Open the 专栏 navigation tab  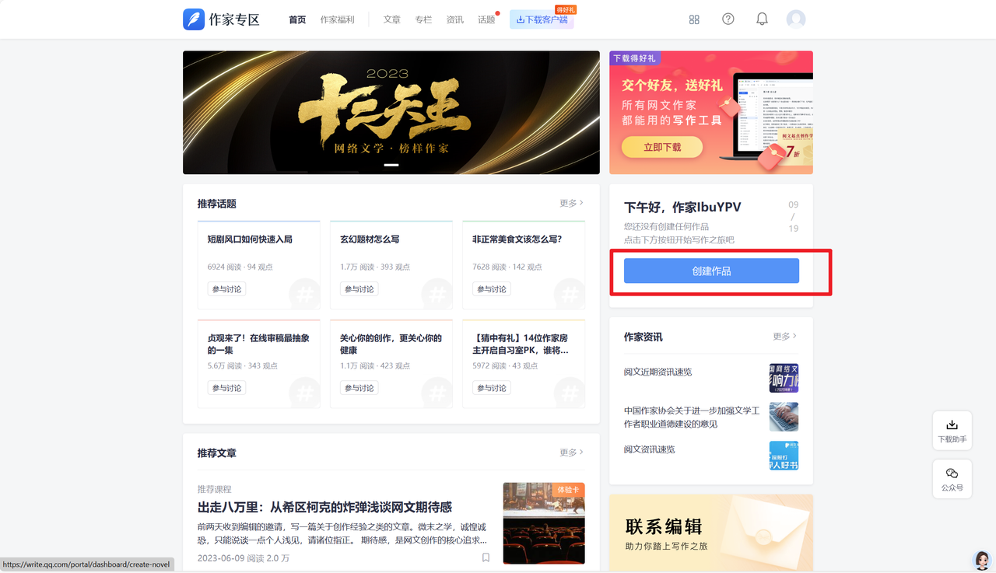423,19
